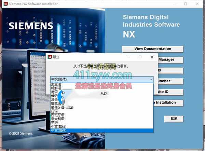The height and width of the screenshot is (151, 205).
Task: Pick 西班牙语 from the dropdown list
Action: click(57, 115)
